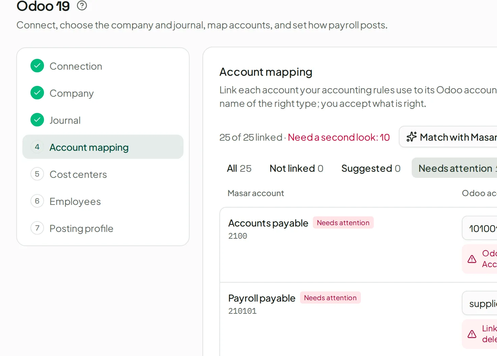Switch to the All 25 tab
The image size is (497, 356).
coord(239,168)
